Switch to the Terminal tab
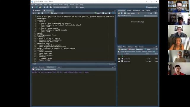The width and height of the screenshot is (190, 107). click(x=41, y=67)
